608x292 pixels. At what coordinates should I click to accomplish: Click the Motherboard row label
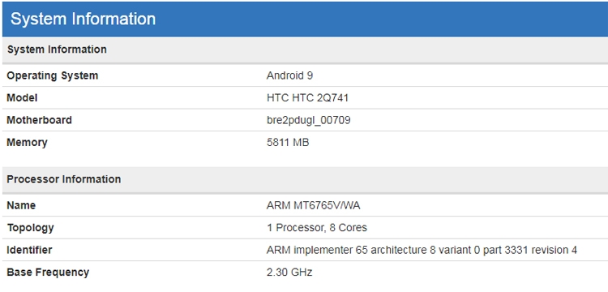point(39,120)
